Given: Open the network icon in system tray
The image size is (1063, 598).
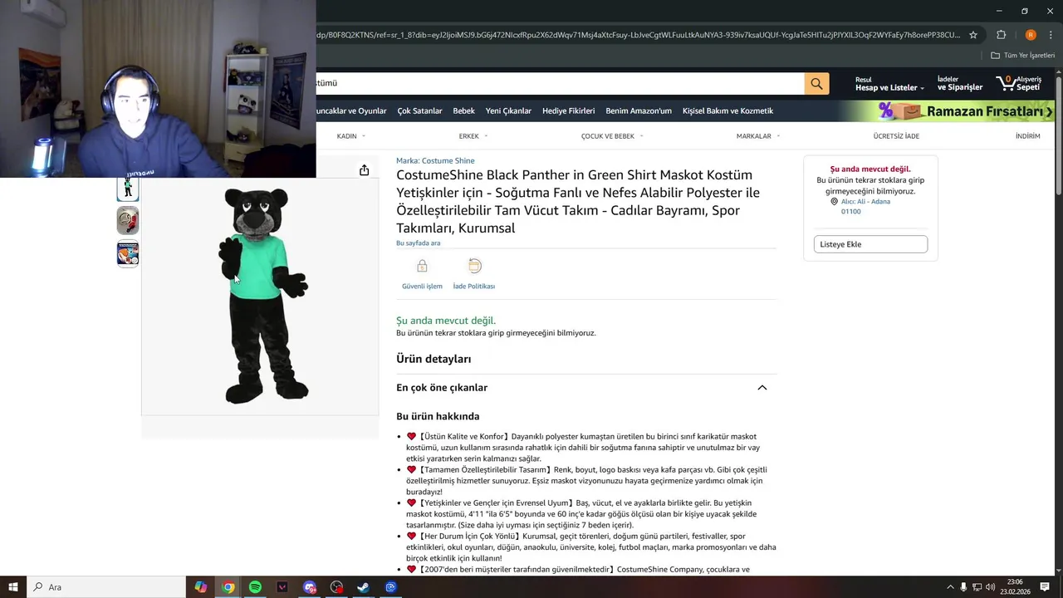Looking at the screenshot, I should point(977,587).
